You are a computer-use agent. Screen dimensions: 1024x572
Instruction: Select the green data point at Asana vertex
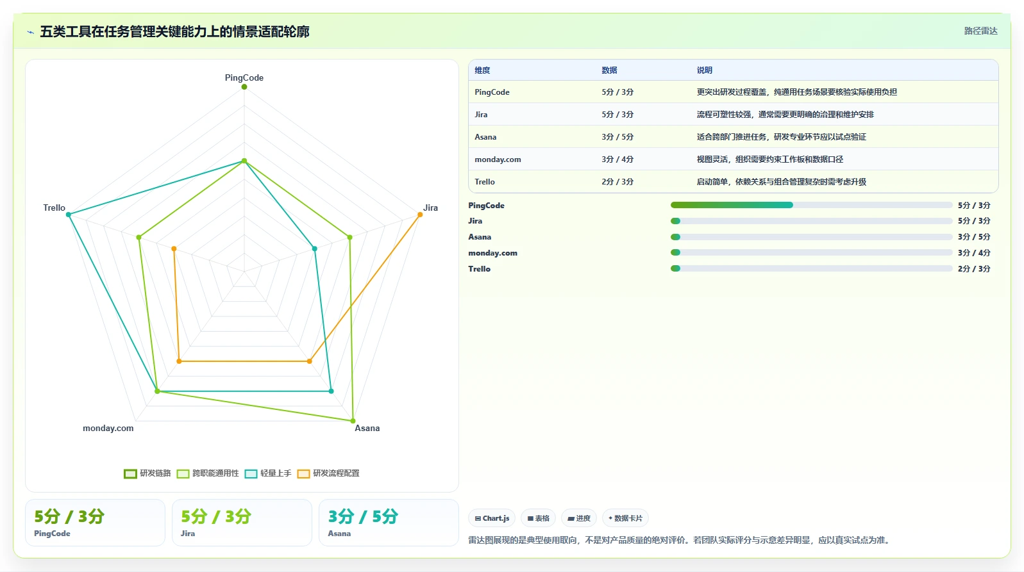click(x=353, y=421)
